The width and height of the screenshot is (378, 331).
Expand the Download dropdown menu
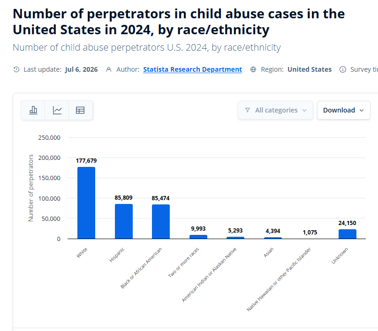[343, 110]
